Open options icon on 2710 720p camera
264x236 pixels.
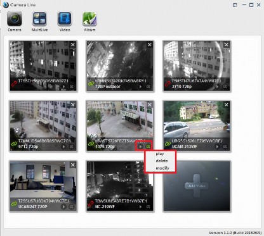tap(225, 87)
